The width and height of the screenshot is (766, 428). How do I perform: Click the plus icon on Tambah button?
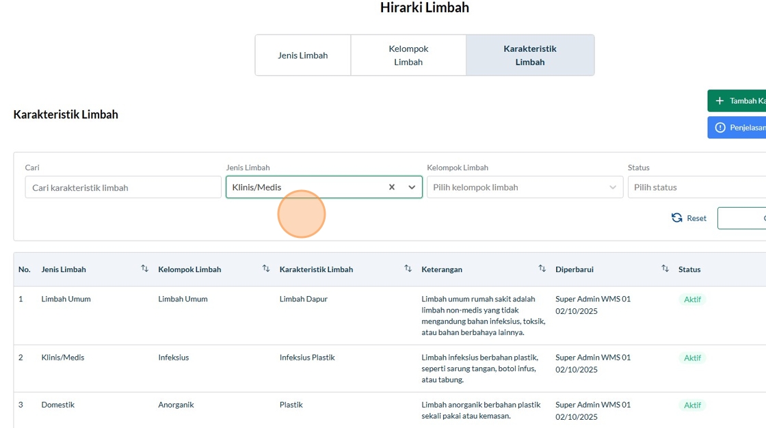point(719,101)
